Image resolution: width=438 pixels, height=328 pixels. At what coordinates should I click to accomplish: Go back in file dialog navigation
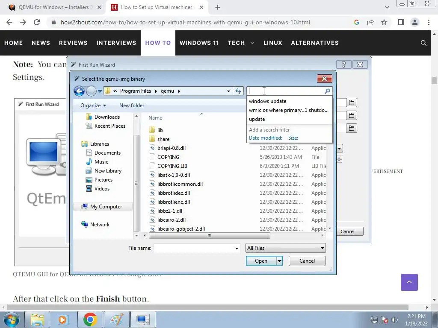point(79,91)
